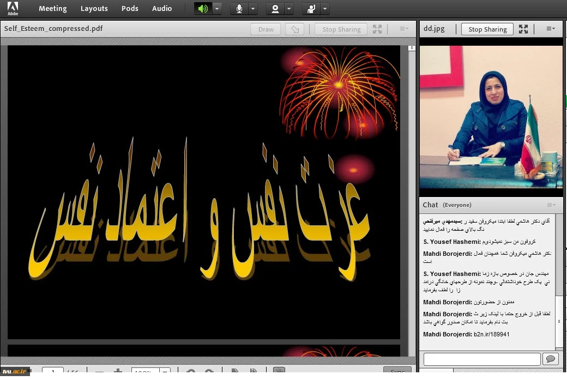Open the attendee status dropdown arrow
The width and height of the screenshot is (567, 381).
point(325,9)
